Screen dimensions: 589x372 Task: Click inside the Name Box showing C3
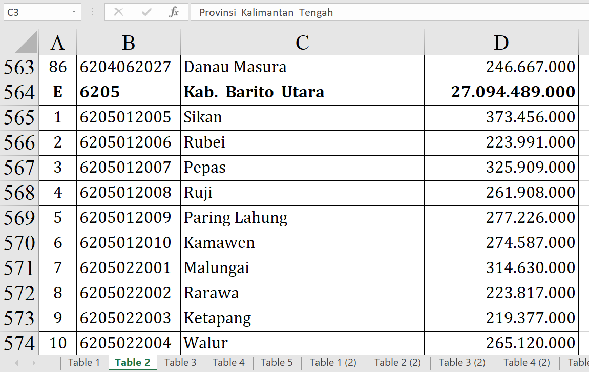tap(36, 12)
